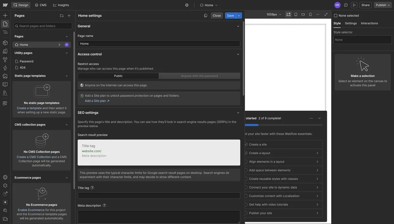Toggle the None selected checkbox
Viewport: 394px width, 224px height.
point(336,15)
